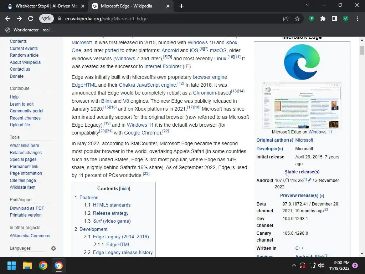The height and width of the screenshot is (274, 365).
Task: Click Download as PDF
Action: click(27, 208)
